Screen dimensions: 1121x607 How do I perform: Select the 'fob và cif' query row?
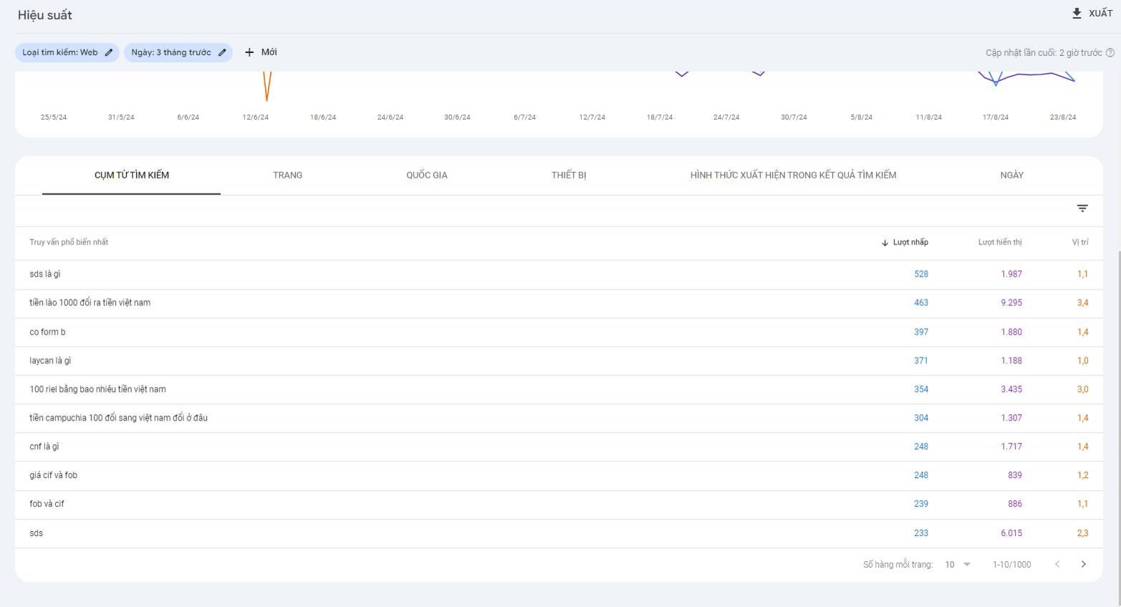tap(559, 505)
